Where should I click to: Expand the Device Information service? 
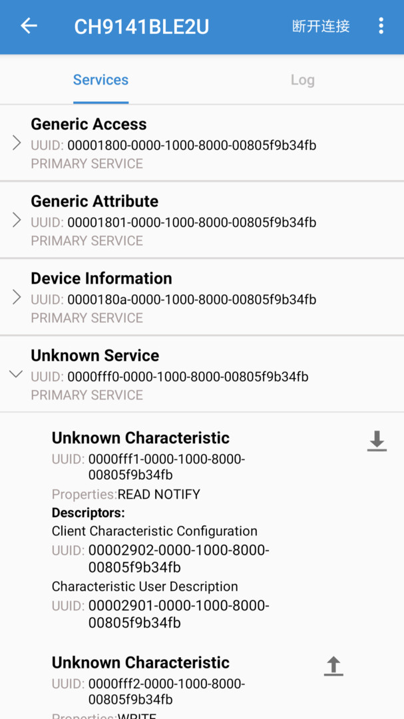coord(17,298)
